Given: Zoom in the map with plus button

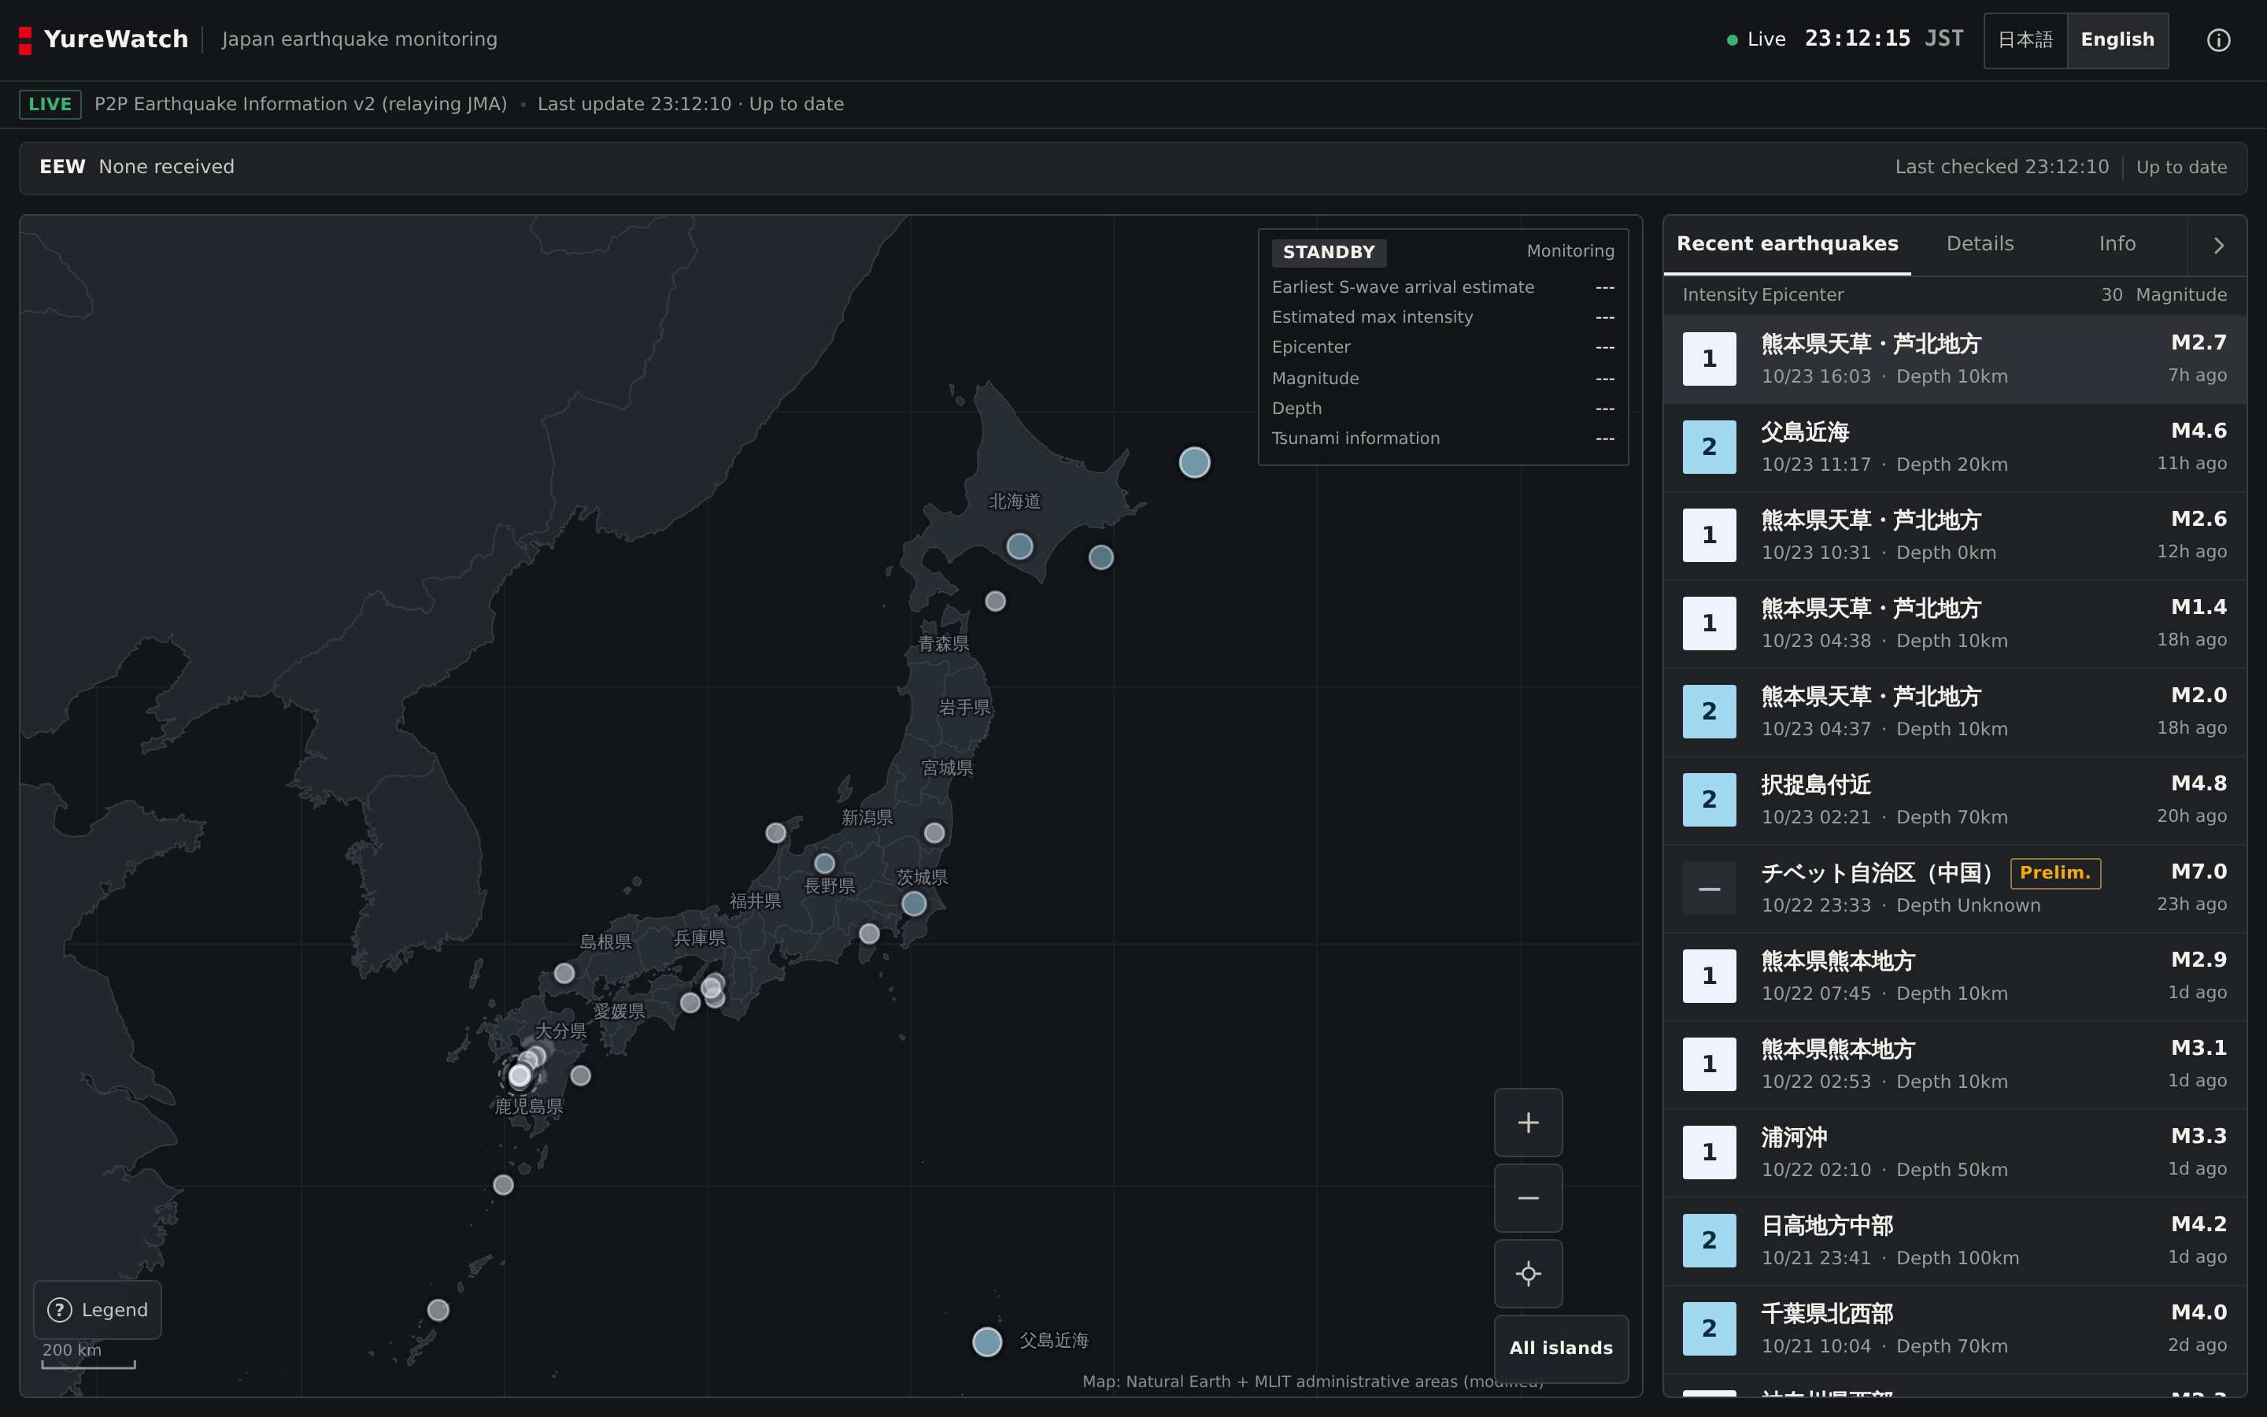Looking at the screenshot, I should [1528, 1122].
